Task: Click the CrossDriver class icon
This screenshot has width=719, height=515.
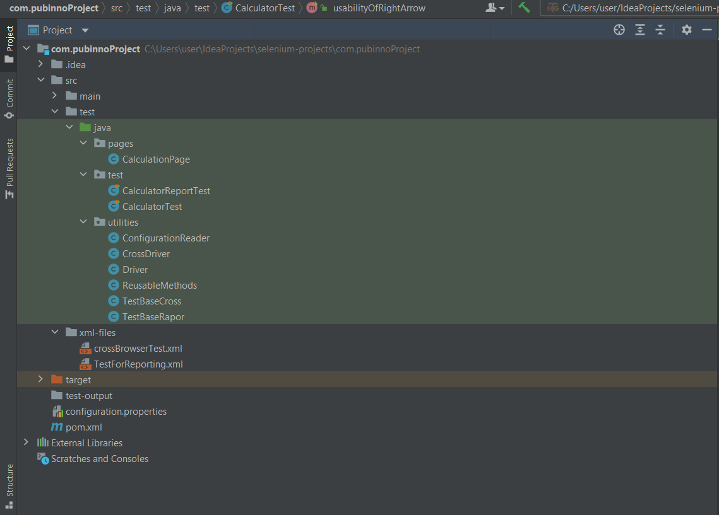Action: tap(114, 253)
